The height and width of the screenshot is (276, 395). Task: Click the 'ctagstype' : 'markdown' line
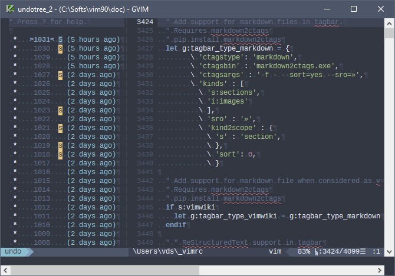point(244,57)
